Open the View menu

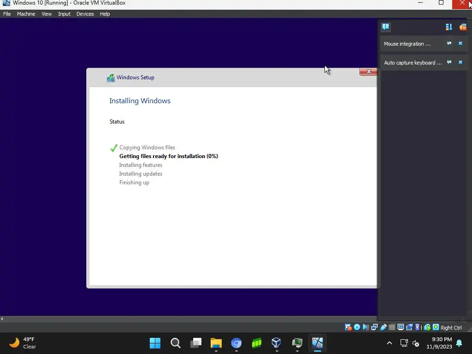(x=47, y=14)
